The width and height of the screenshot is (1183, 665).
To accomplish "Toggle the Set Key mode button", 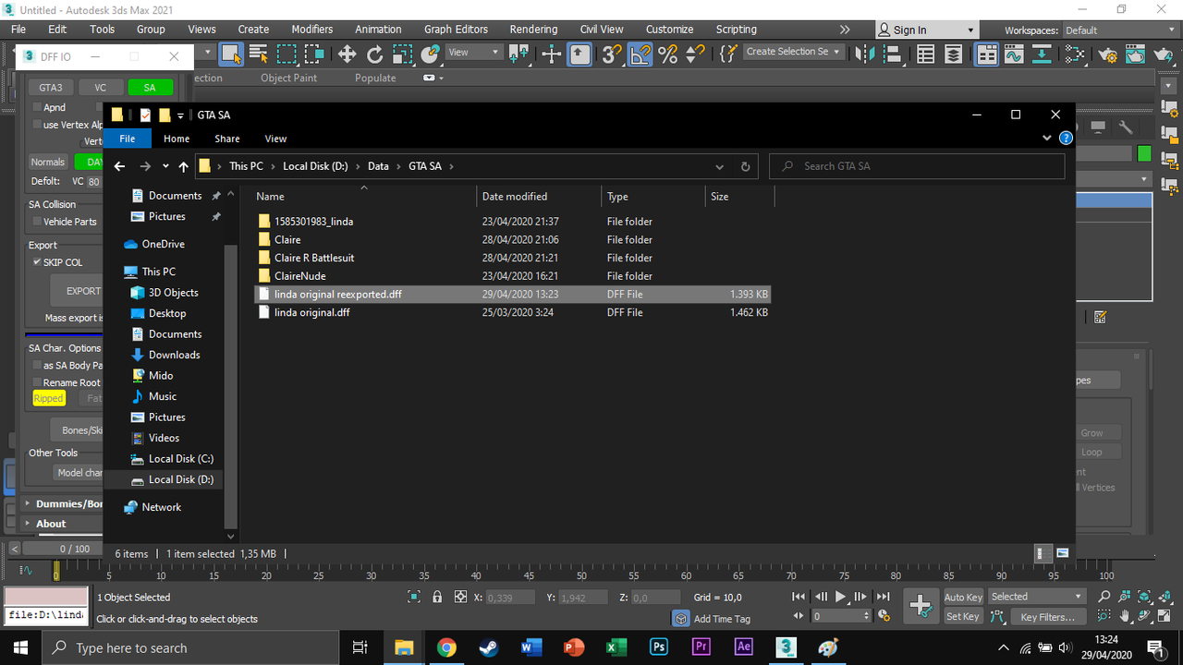I will click(962, 616).
